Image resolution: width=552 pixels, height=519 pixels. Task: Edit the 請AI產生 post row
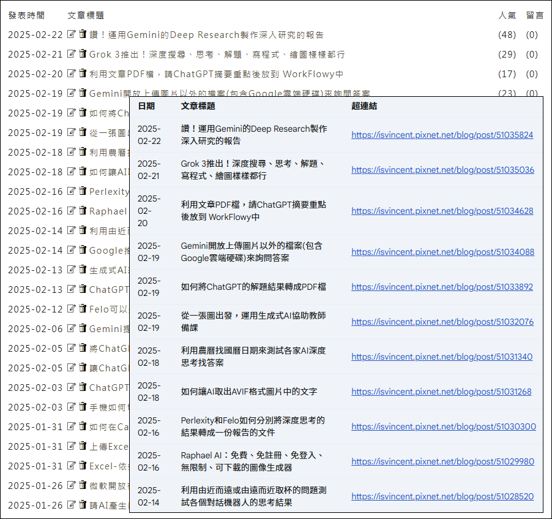coord(72,505)
